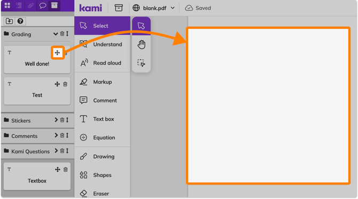This screenshot has height=199, width=358.
Task: Click the Kami Questions reorder arrows
Action: (67, 150)
